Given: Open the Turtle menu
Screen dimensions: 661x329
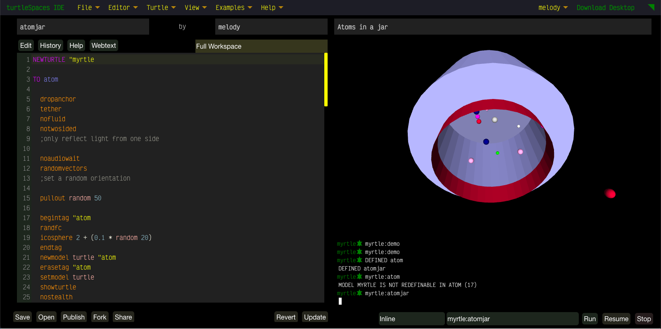Looking at the screenshot, I should click(x=161, y=7).
